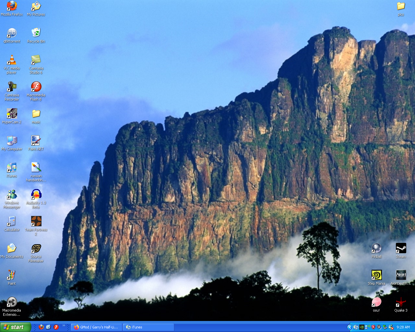Select the qBittorrent desktop icon

(x=12, y=33)
